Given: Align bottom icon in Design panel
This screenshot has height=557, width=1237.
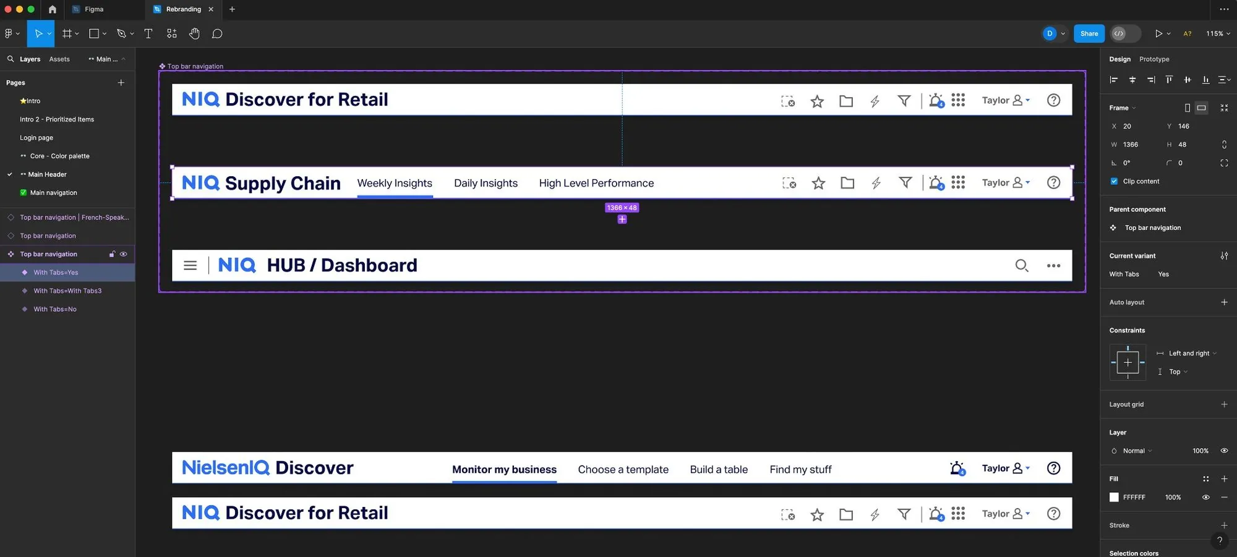Looking at the screenshot, I should click(1205, 79).
